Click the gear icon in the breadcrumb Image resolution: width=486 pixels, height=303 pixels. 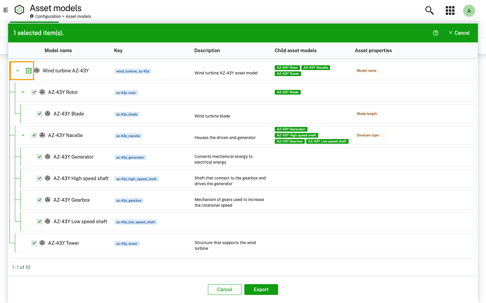pyautogui.click(x=32, y=16)
